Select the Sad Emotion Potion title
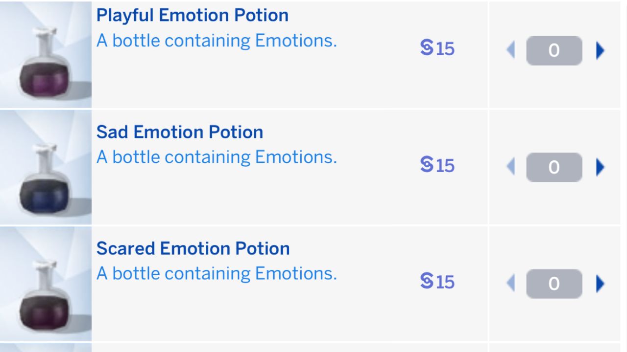This screenshot has height=352, width=627. click(x=179, y=132)
